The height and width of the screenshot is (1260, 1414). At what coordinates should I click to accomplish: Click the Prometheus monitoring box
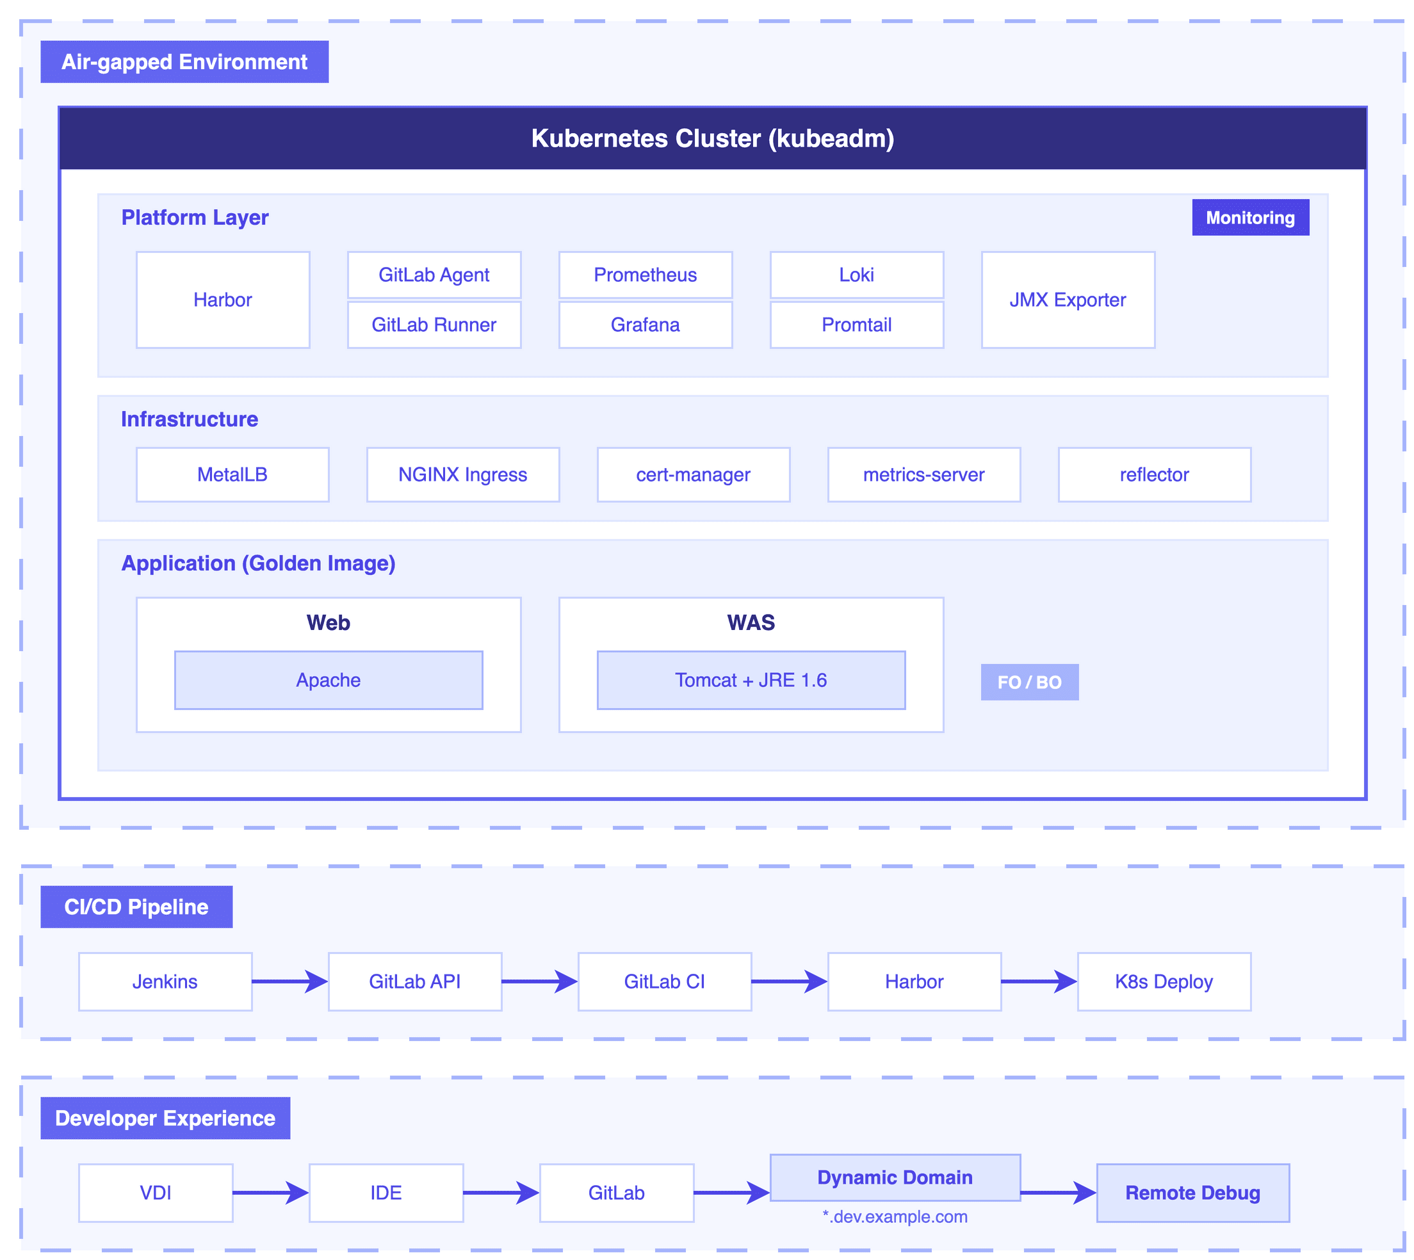(645, 274)
